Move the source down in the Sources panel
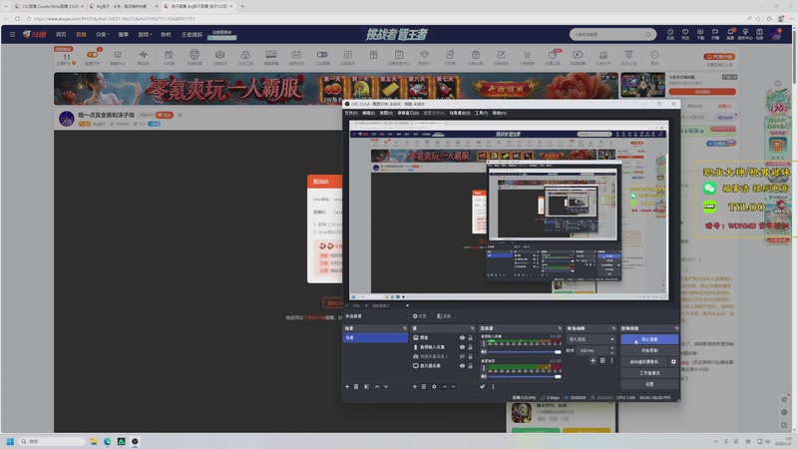 click(454, 387)
